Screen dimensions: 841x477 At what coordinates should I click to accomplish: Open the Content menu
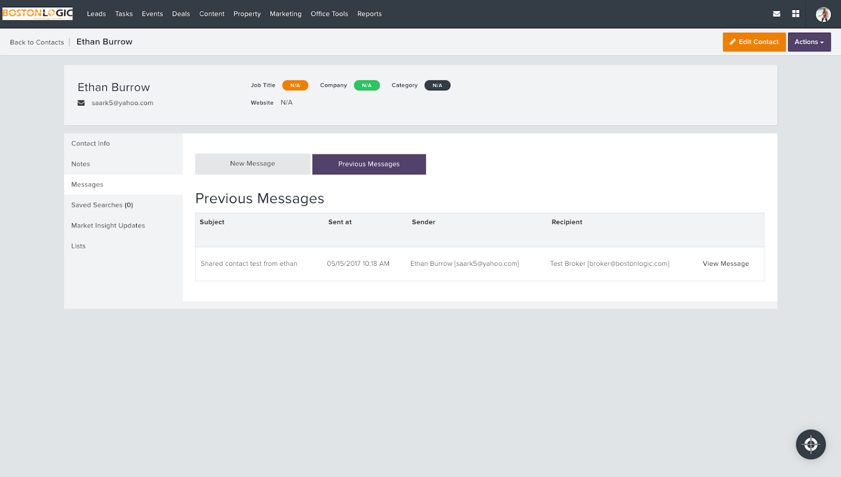tap(212, 14)
